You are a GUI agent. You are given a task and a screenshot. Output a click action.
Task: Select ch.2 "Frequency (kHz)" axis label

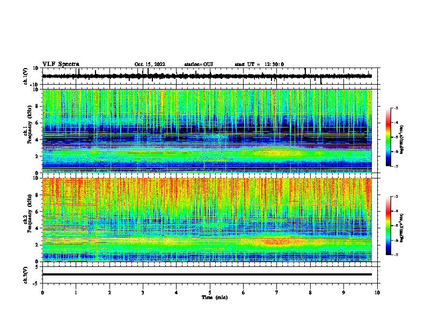coord(30,213)
